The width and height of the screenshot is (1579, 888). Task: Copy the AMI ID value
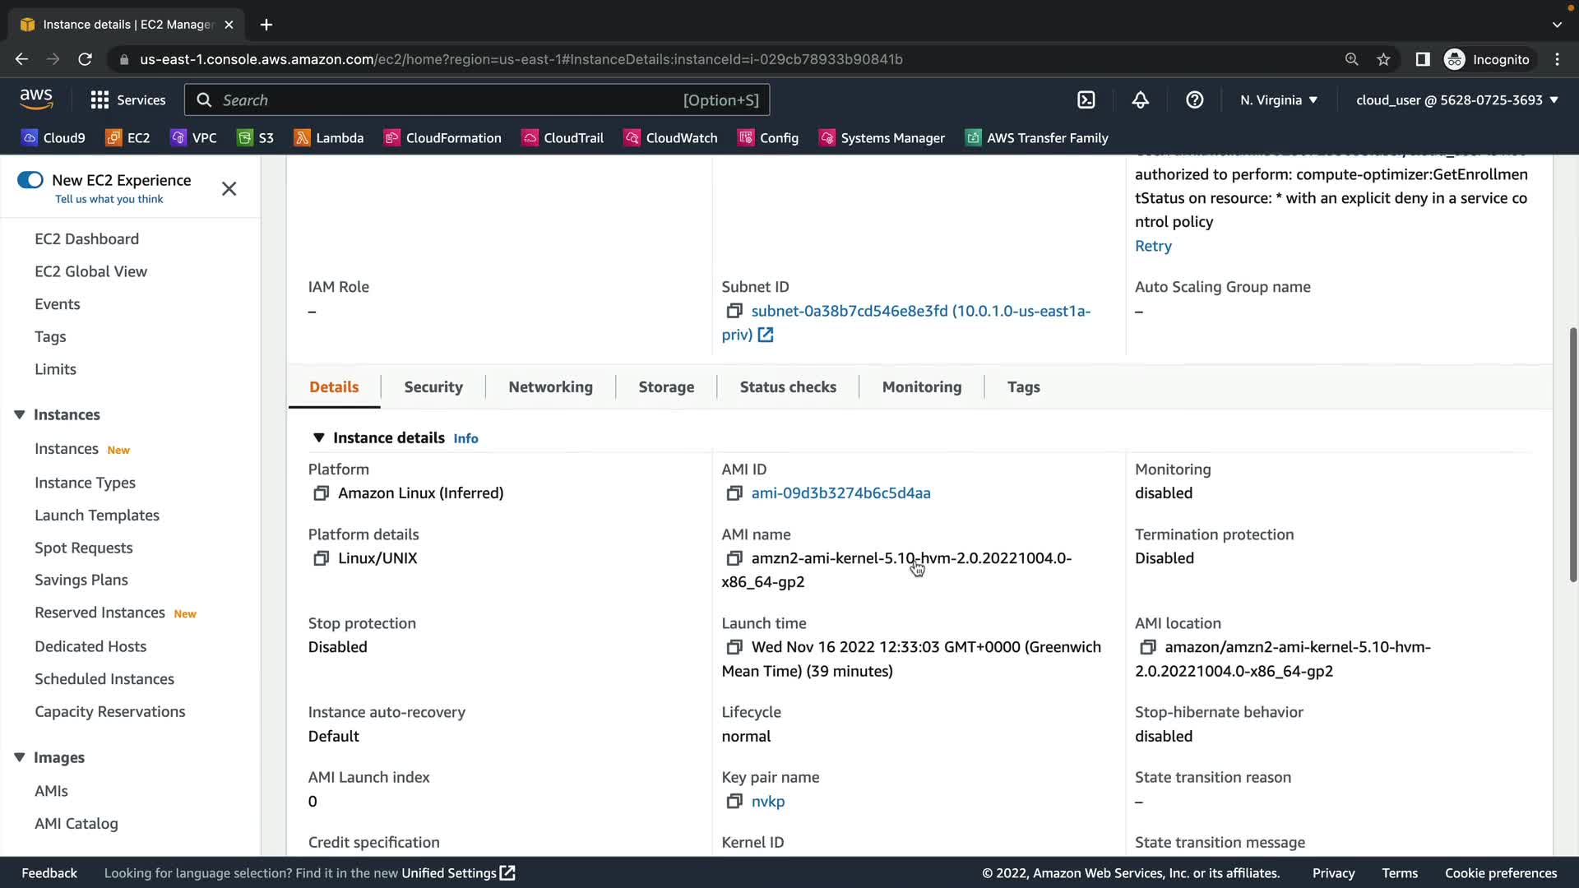click(734, 493)
